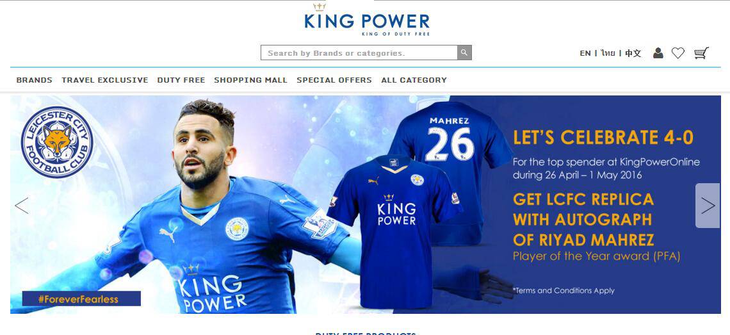
Task: Click the #ForeverFearless banner tag
Action: 81,298
